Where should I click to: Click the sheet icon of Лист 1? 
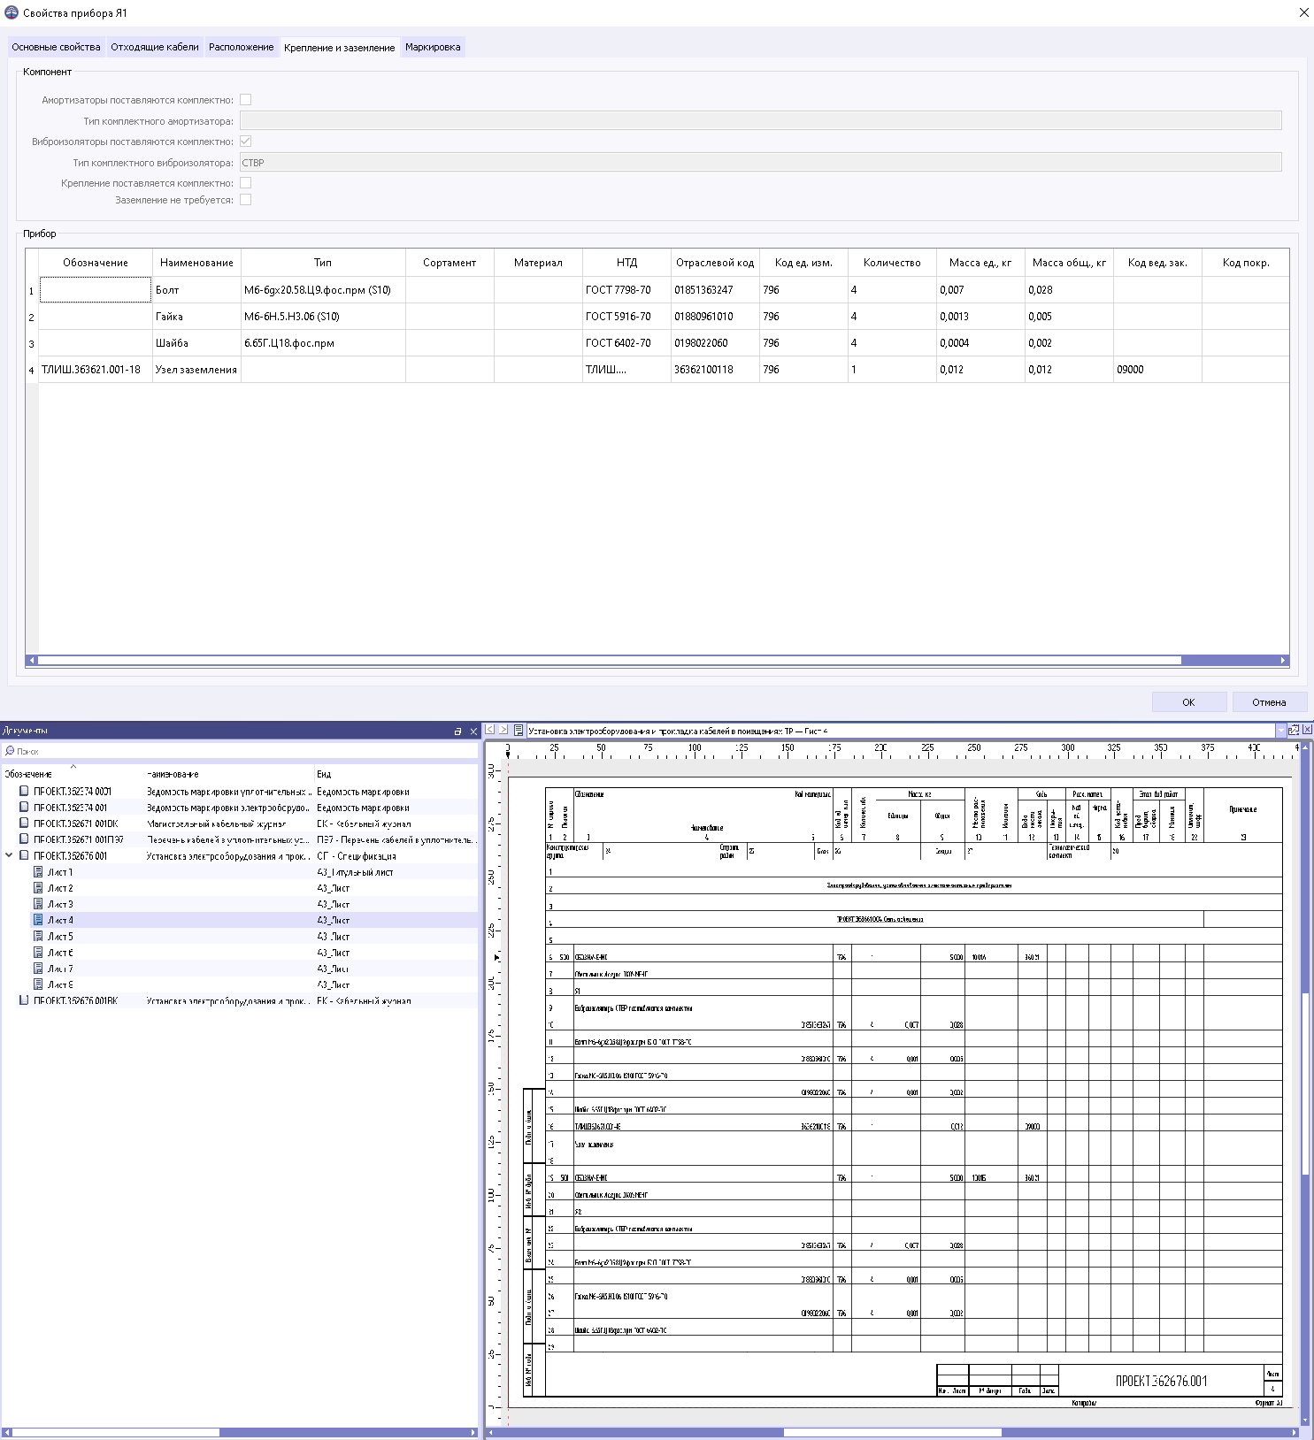(x=38, y=871)
